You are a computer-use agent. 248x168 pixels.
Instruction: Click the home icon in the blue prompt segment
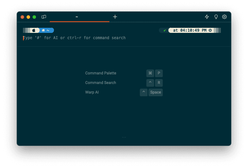pyautogui.click(x=43, y=30)
